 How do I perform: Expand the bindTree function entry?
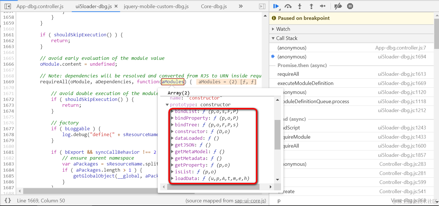tap(172, 125)
